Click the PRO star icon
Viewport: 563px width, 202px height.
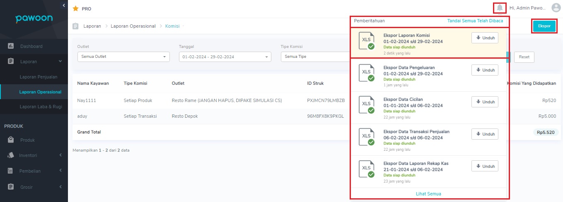click(x=75, y=8)
